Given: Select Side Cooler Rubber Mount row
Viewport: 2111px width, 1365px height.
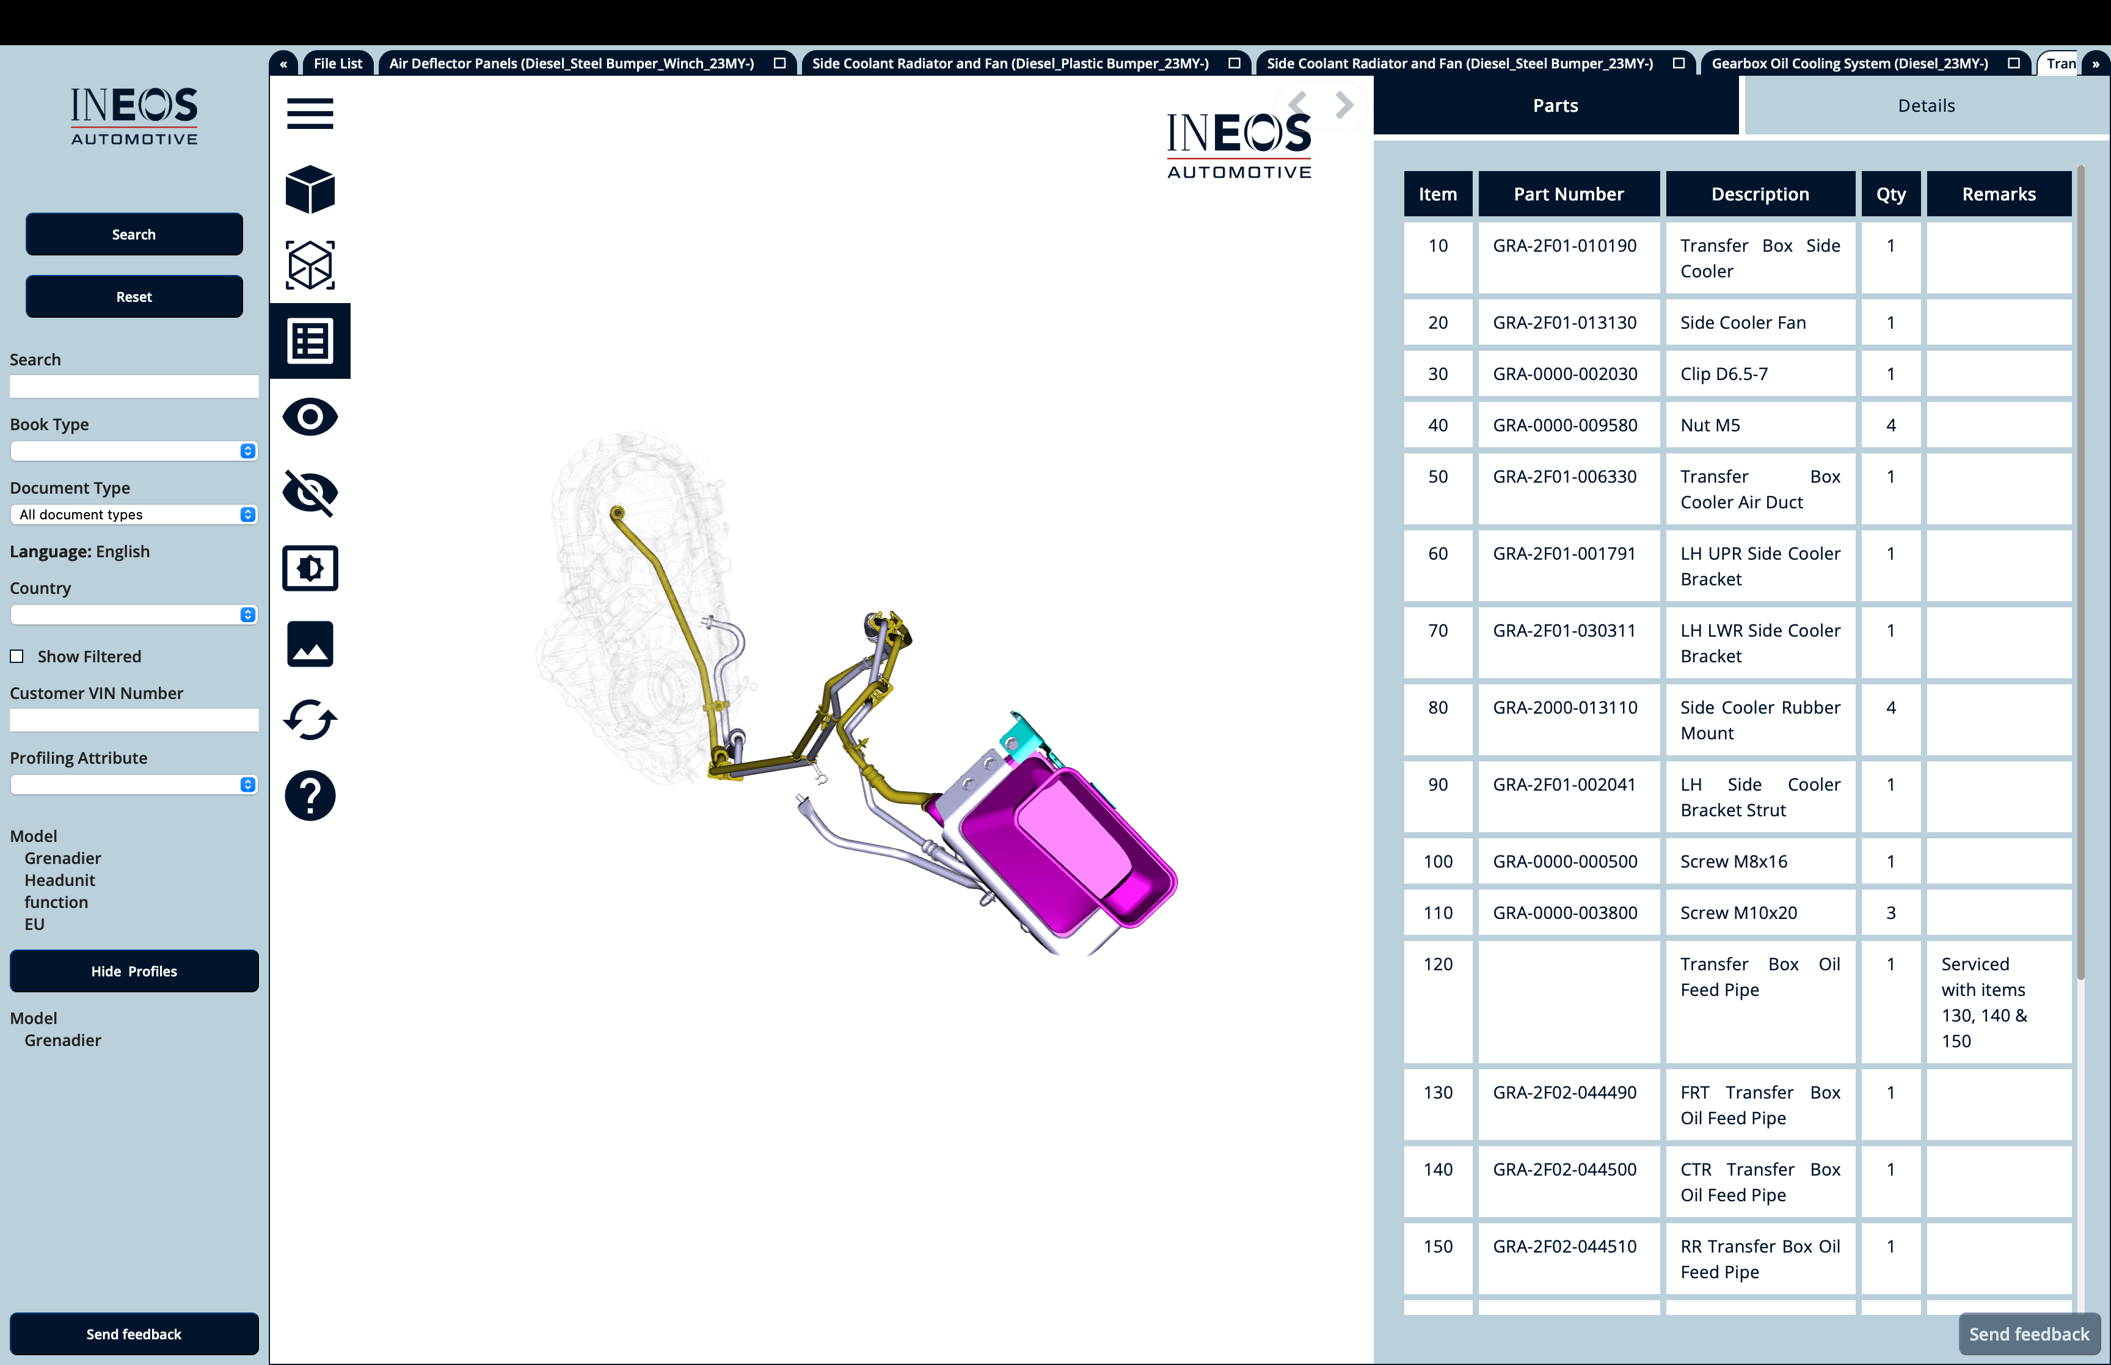Looking at the screenshot, I should [1737, 720].
